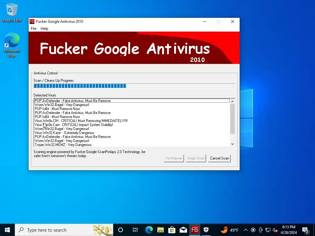Open the notification center
Image resolution: width=315 pixels, height=236 pixels.
pos(305,230)
